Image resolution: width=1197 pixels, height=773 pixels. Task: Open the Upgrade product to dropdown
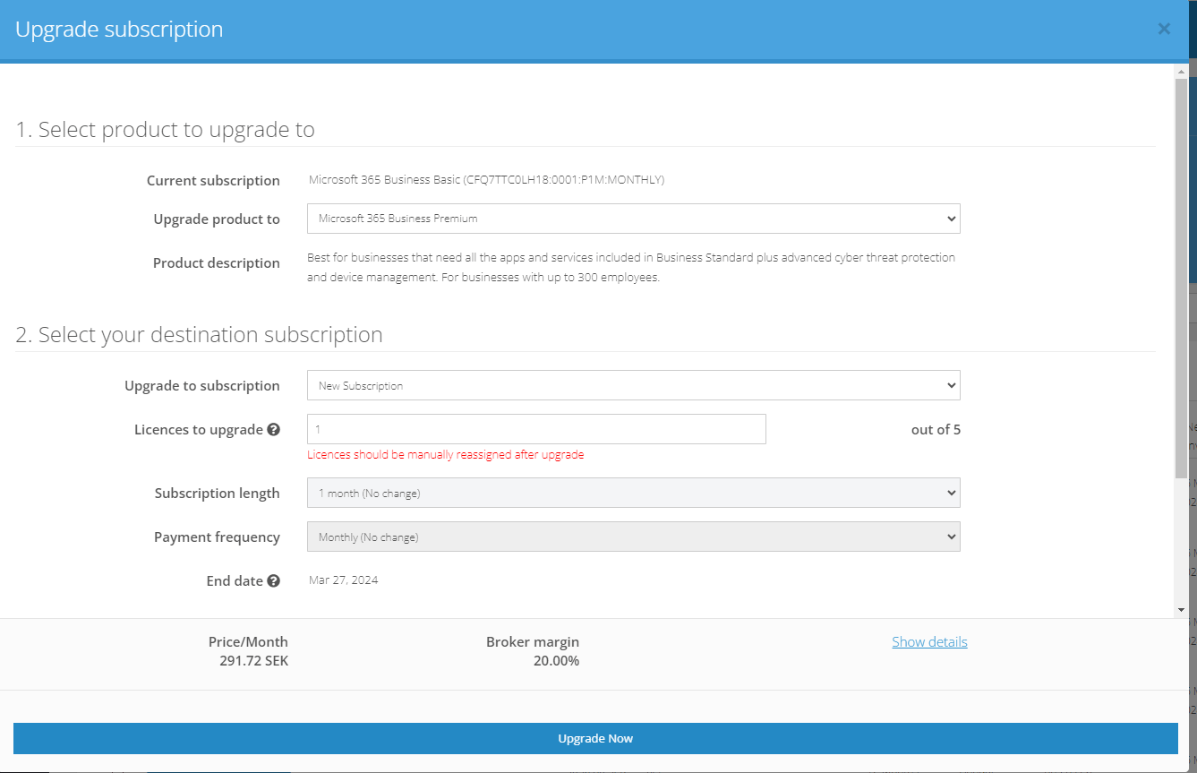(x=634, y=219)
